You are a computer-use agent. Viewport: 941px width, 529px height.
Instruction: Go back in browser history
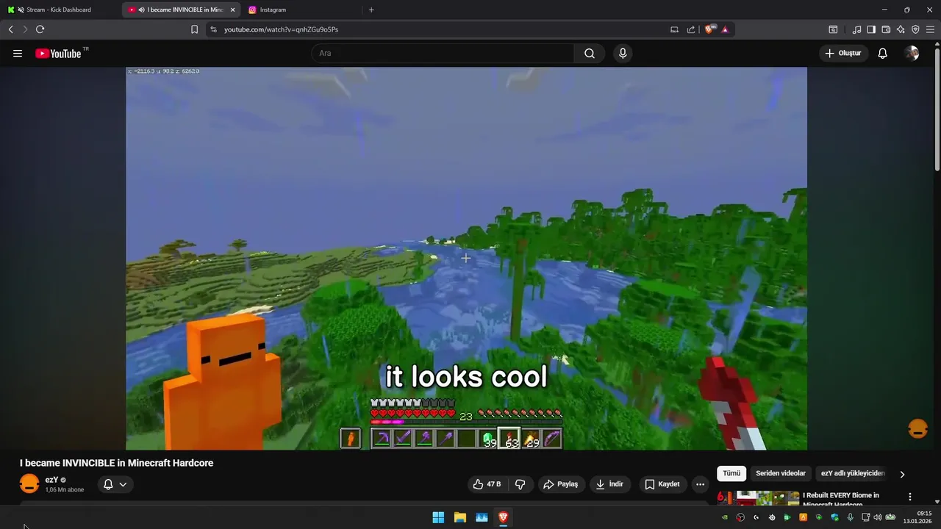11,29
